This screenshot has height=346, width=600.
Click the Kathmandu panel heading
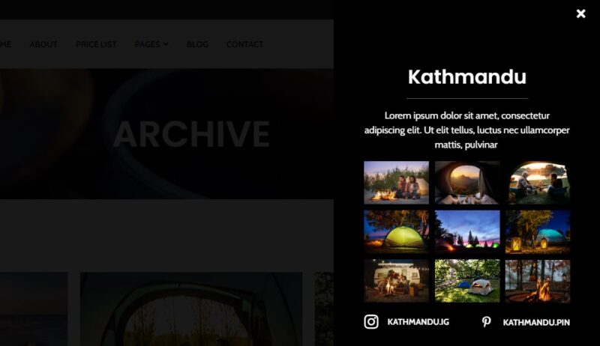tap(466, 77)
